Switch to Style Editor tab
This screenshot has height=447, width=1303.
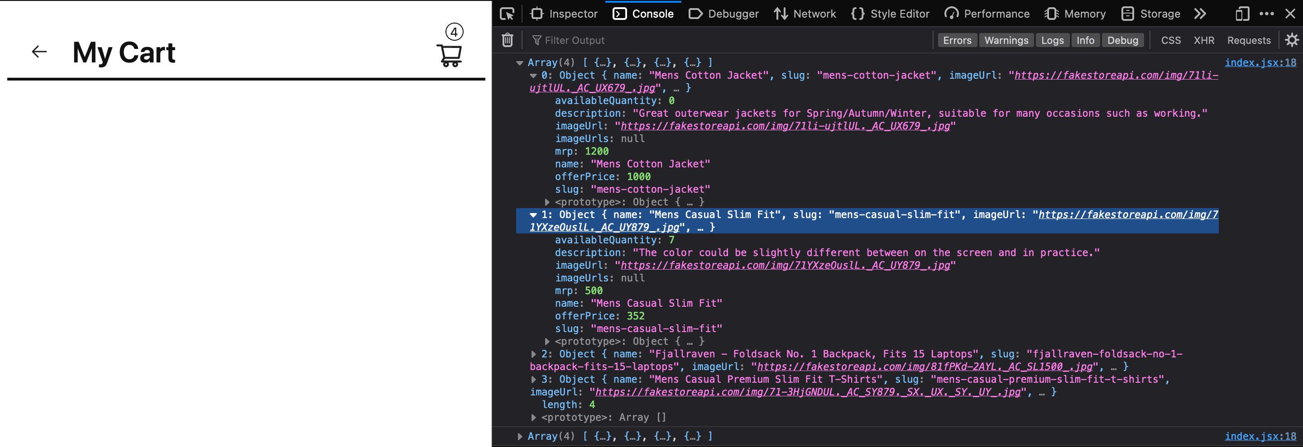[890, 14]
